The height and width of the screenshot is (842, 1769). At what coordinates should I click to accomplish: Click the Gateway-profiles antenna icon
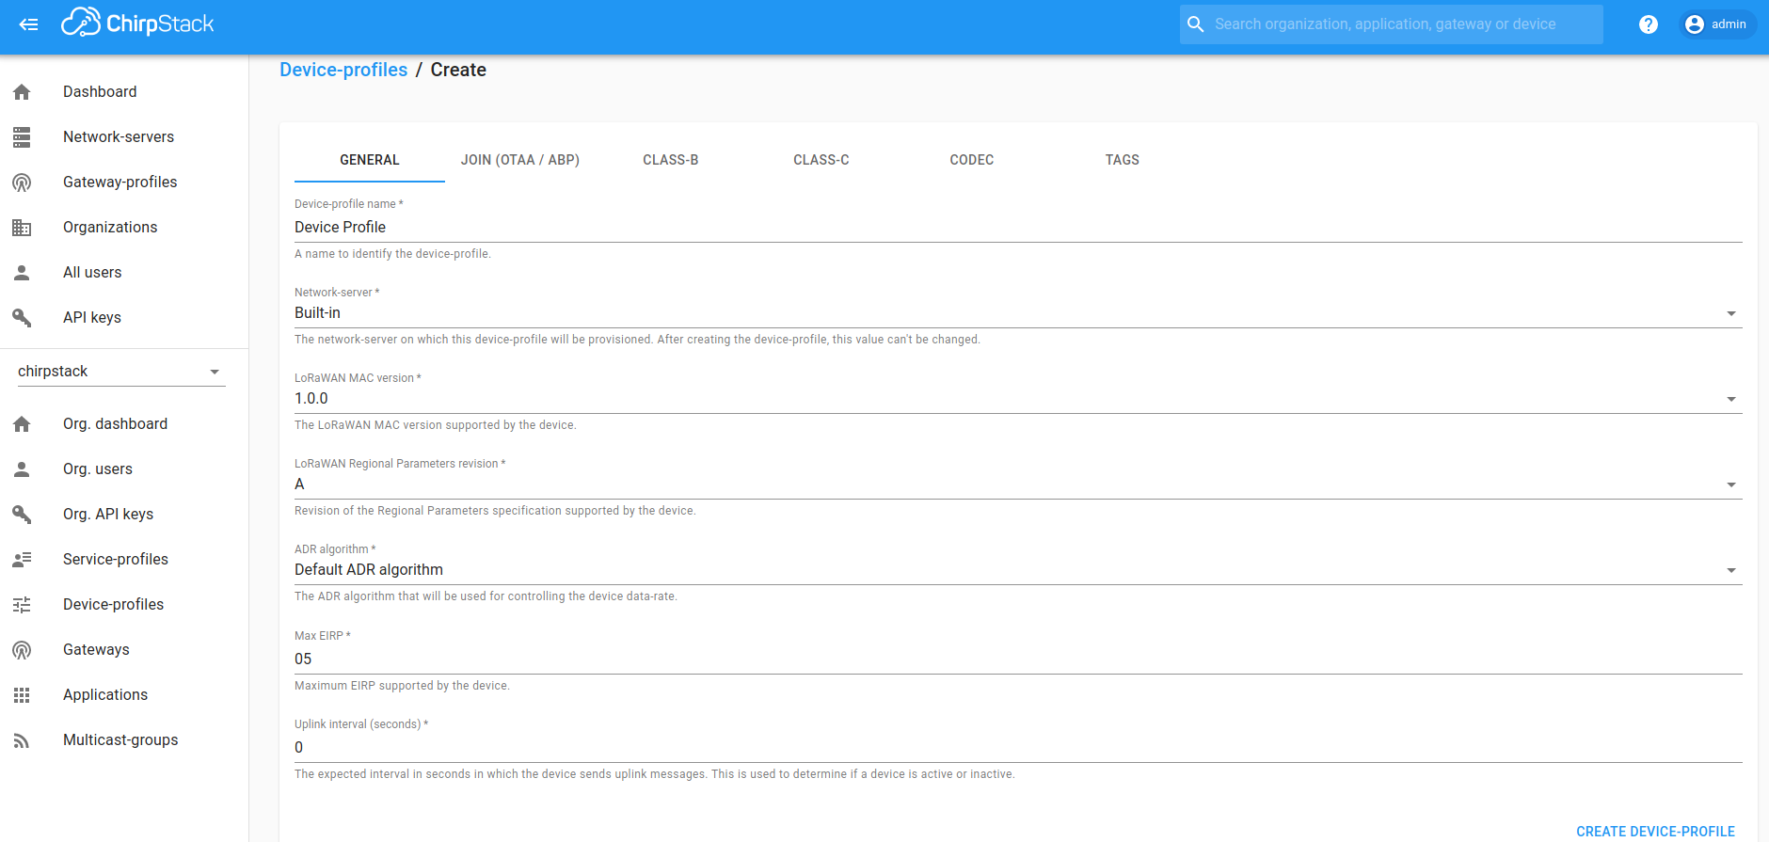coord(22,183)
